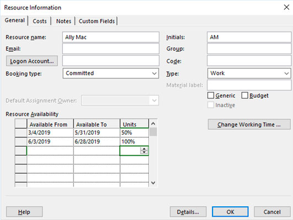Select the 5/31/2019 Available To cell
The image size is (293, 220).
[96, 133]
